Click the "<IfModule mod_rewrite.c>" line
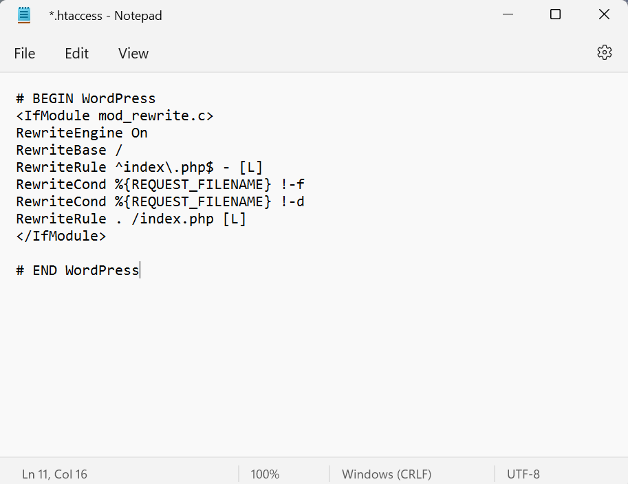This screenshot has width=628, height=484. pos(115,115)
